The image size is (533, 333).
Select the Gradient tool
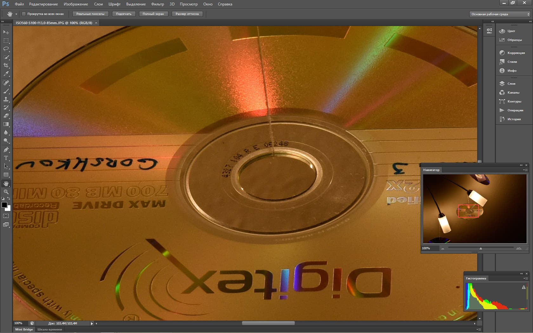6,124
